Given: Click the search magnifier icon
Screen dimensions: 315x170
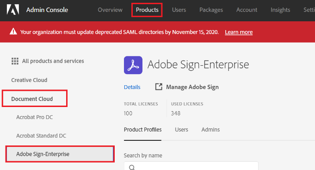Looking at the screenshot, I should click(x=132, y=167).
